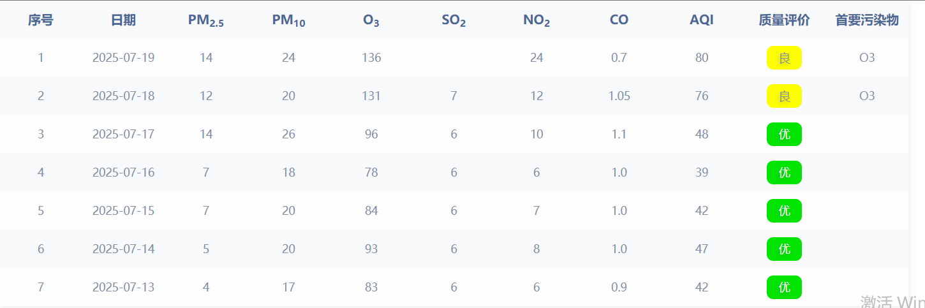This screenshot has width=925, height=308.
Task: Select row number 5 cell
Action: 41,211
